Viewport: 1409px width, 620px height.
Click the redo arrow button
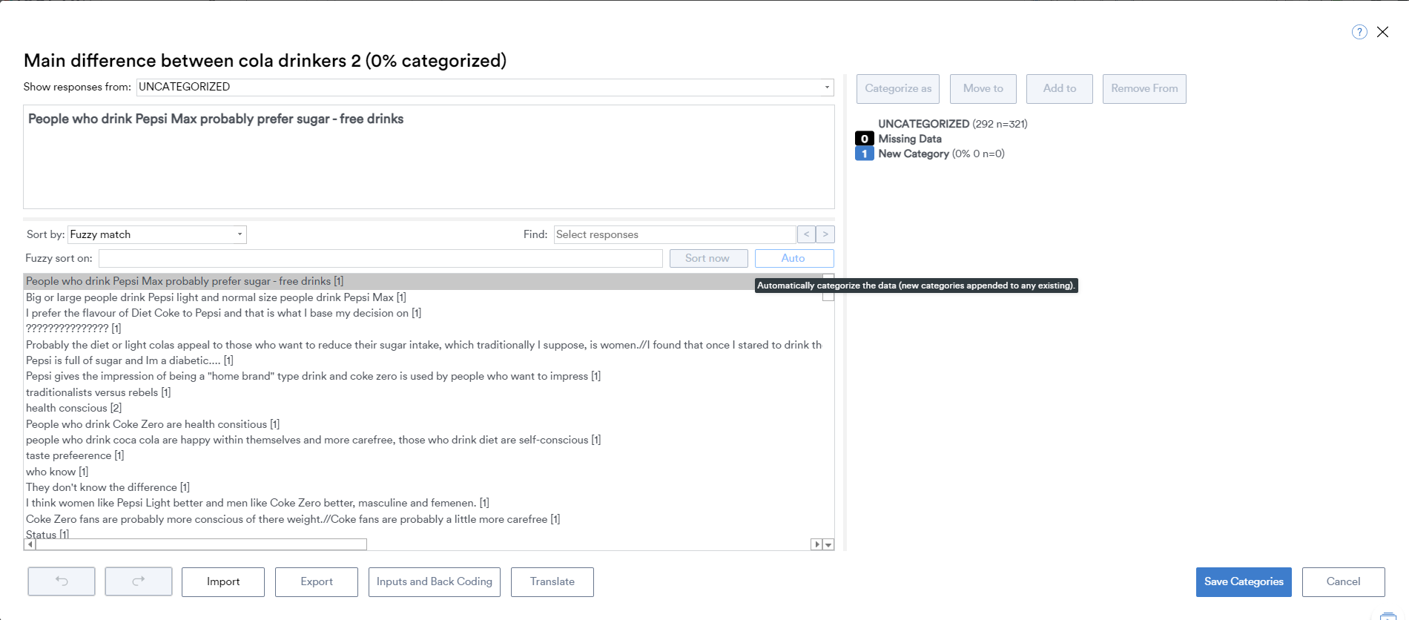point(139,581)
